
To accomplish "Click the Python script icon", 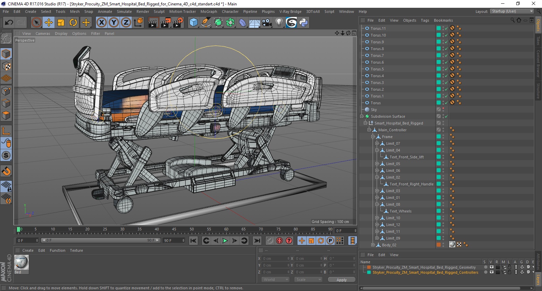I will point(304,23).
